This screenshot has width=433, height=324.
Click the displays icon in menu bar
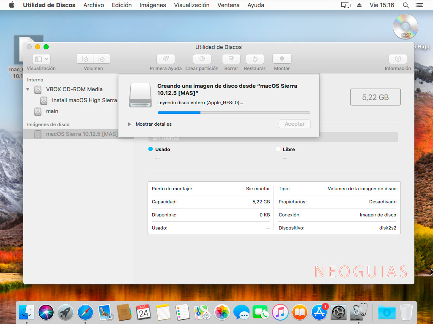[x=346, y=5]
